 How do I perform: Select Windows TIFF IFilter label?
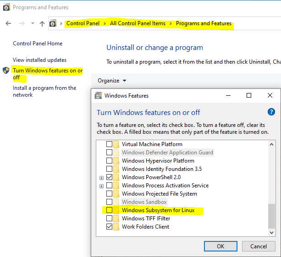146,219
